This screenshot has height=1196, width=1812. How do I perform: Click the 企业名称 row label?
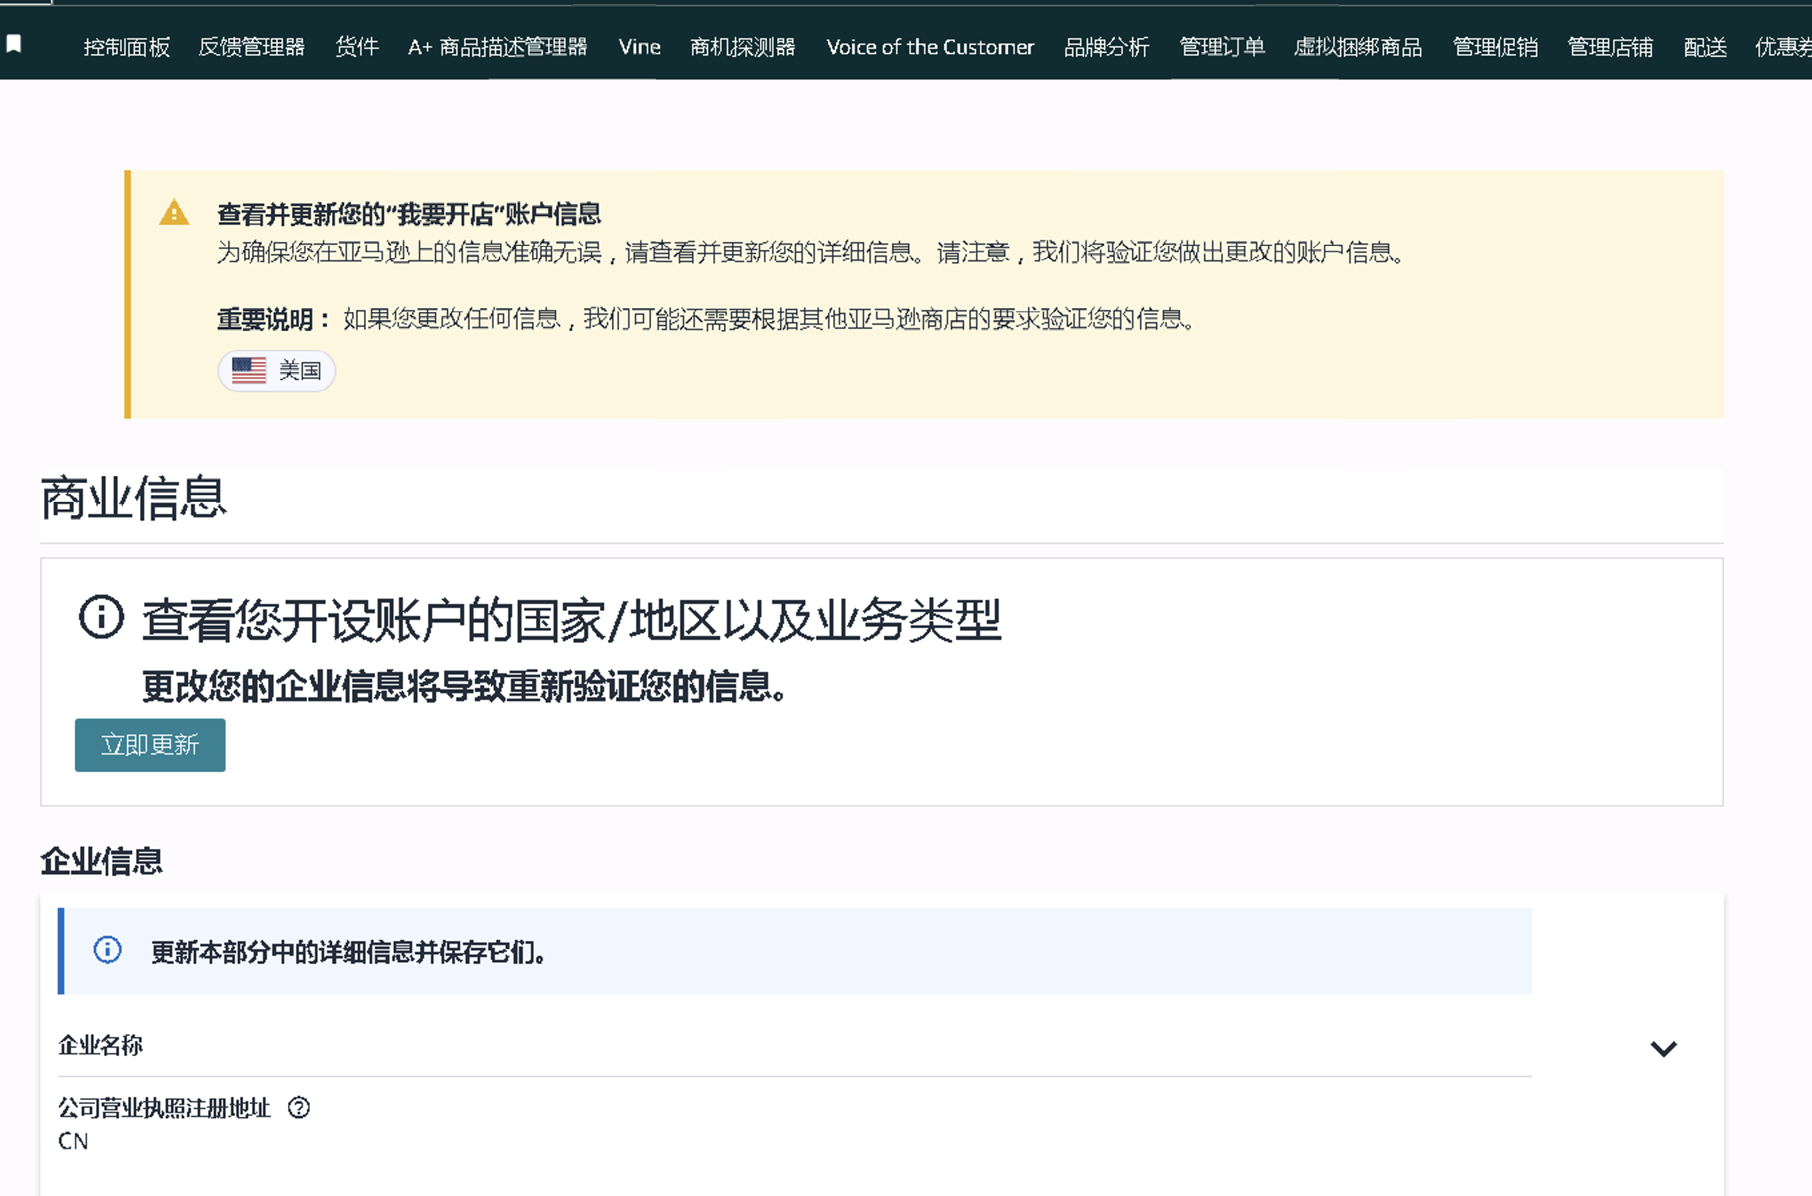click(101, 1045)
